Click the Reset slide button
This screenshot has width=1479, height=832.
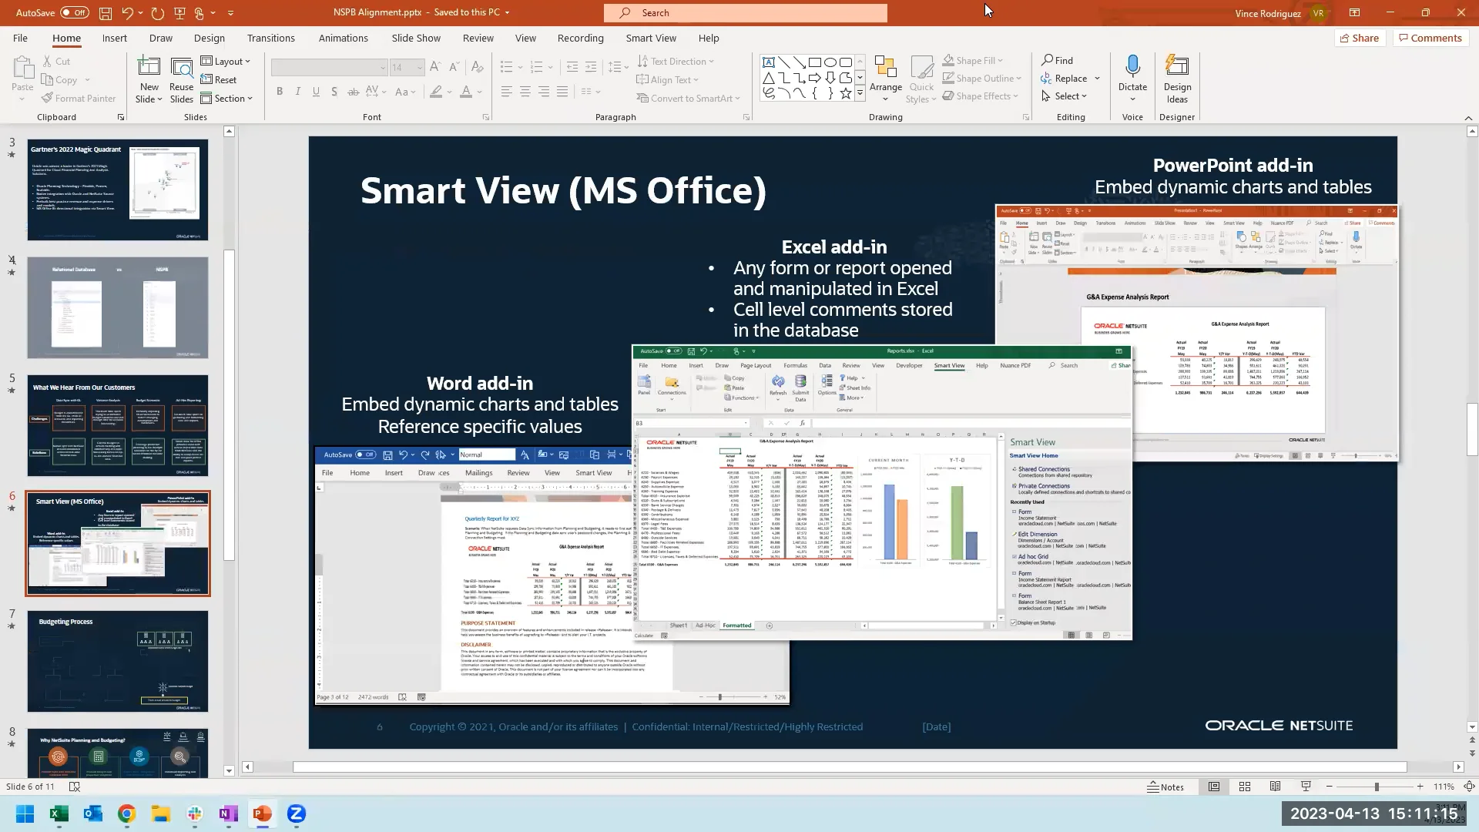click(219, 80)
